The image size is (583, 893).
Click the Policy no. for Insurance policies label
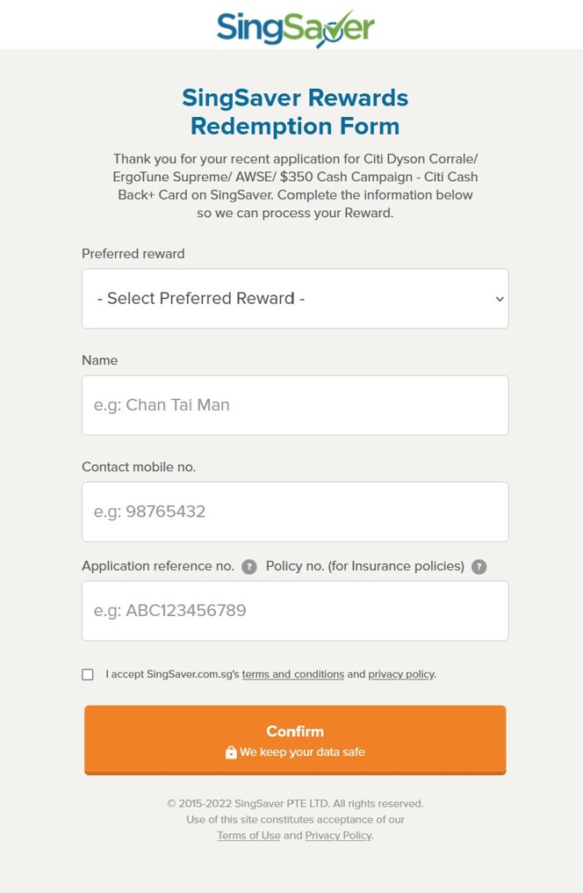tap(365, 566)
